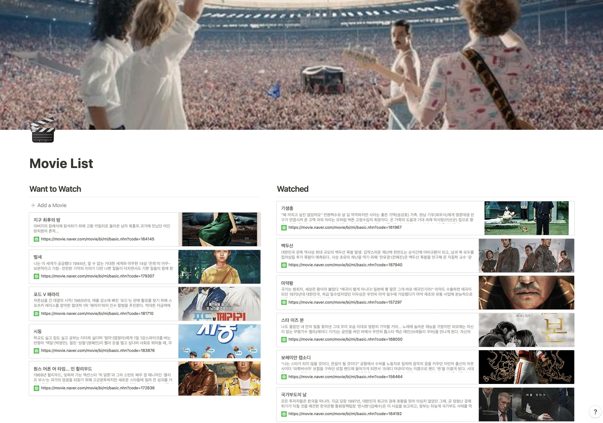Click the 스타 이즈 본 poster thumbnail

point(527,330)
